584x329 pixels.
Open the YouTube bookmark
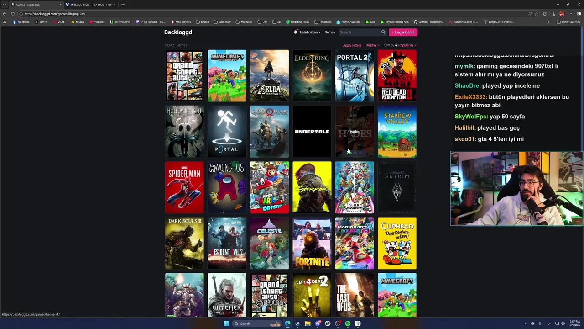[97, 21]
